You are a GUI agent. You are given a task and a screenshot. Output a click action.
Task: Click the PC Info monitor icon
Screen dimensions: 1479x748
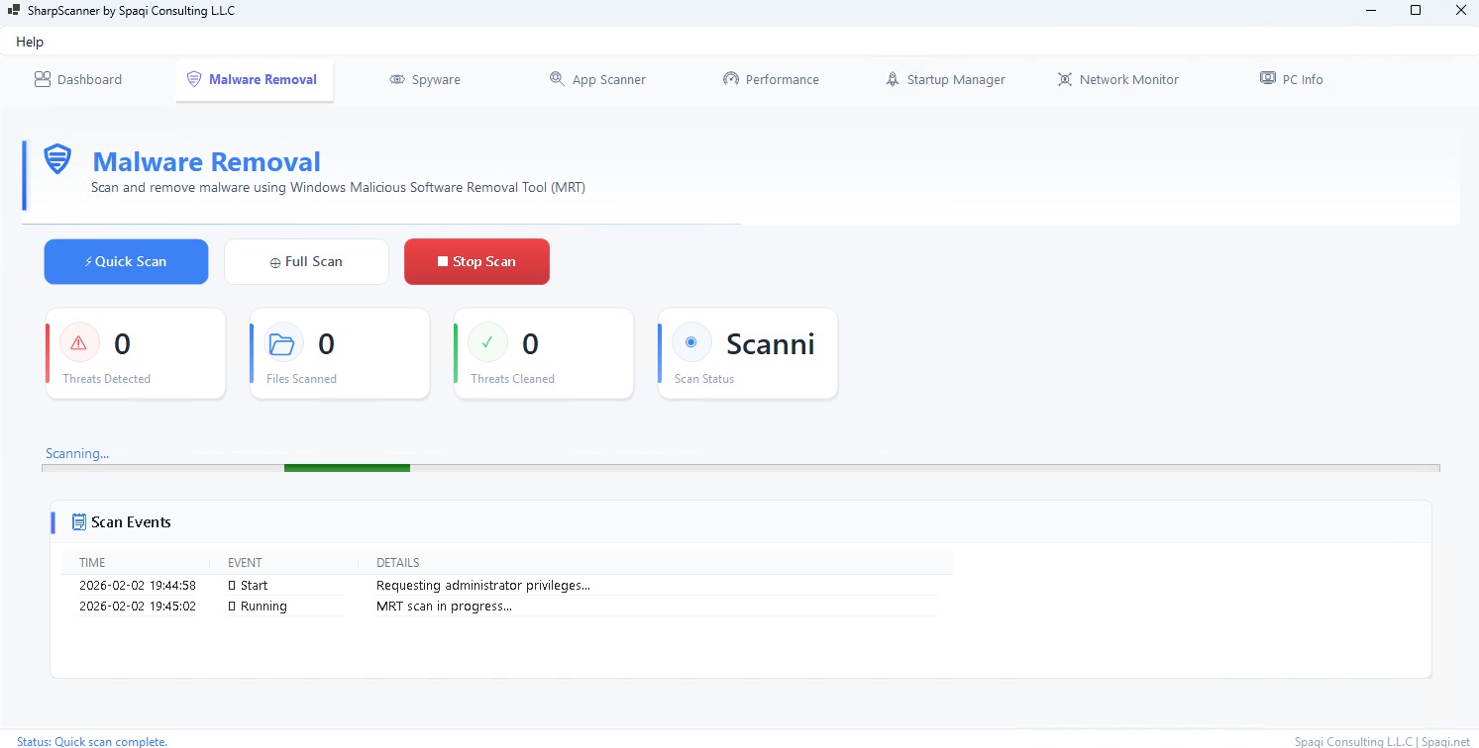(x=1268, y=77)
